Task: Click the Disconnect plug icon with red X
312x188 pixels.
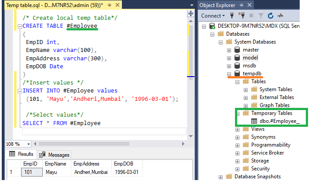Action: point(242,15)
